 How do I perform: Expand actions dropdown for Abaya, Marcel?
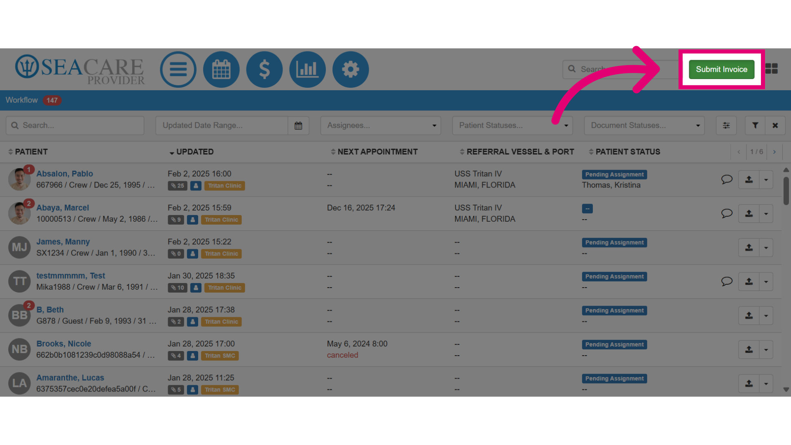click(x=766, y=213)
